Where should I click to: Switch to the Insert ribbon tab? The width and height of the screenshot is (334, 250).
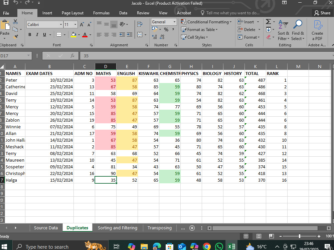click(x=47, y=13)
